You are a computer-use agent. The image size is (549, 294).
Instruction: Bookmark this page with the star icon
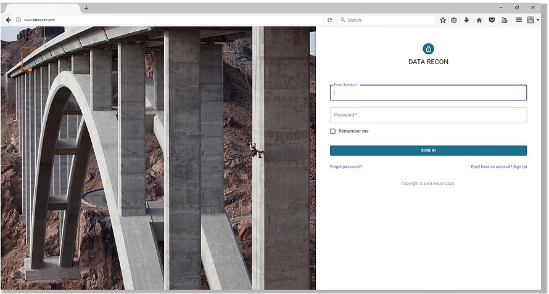[442, 20]
